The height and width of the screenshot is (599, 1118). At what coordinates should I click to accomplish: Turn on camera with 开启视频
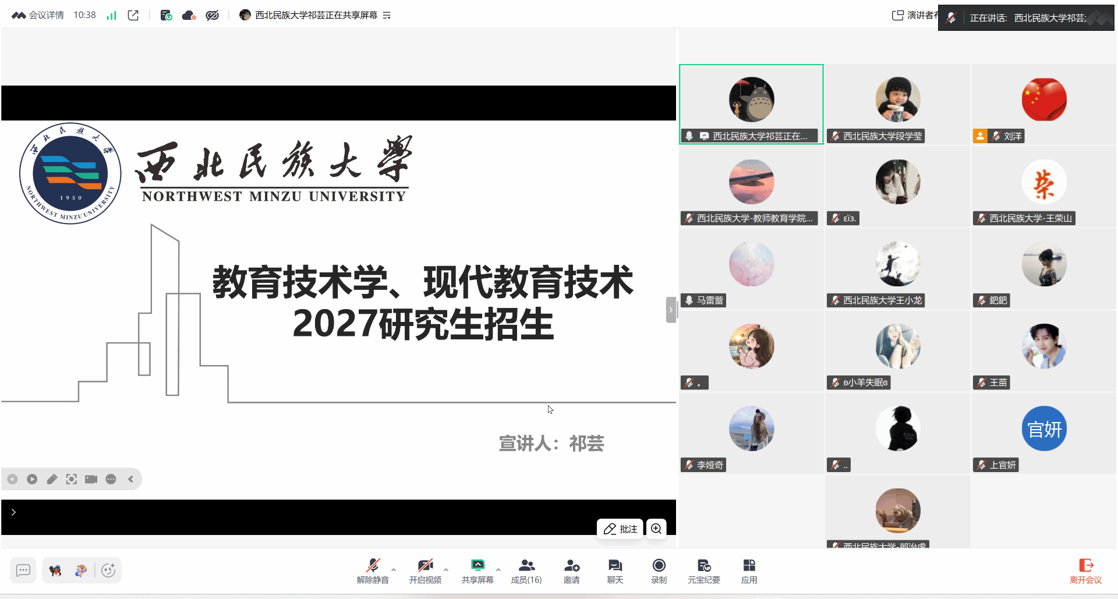point(425,571)
